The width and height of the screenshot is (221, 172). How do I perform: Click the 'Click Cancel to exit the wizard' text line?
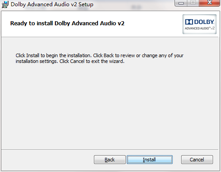[92, 61]
